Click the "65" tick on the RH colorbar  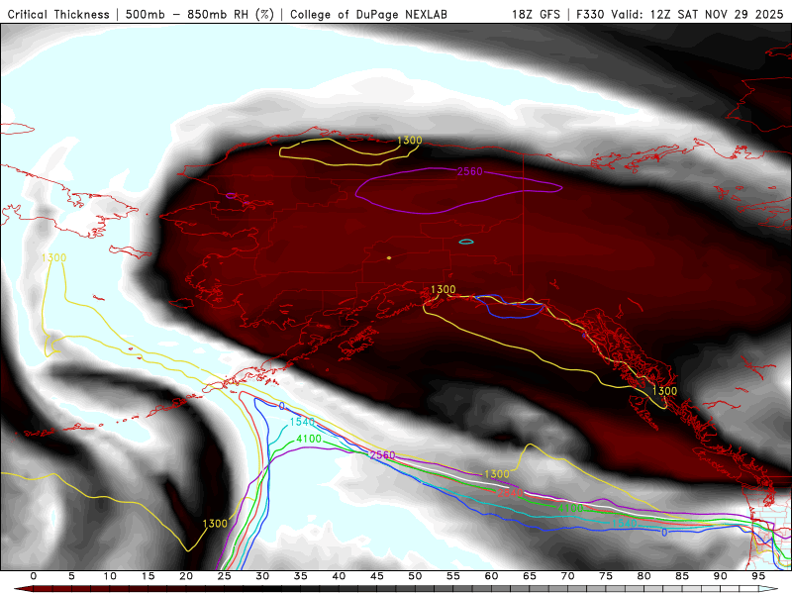coord(530,576)
